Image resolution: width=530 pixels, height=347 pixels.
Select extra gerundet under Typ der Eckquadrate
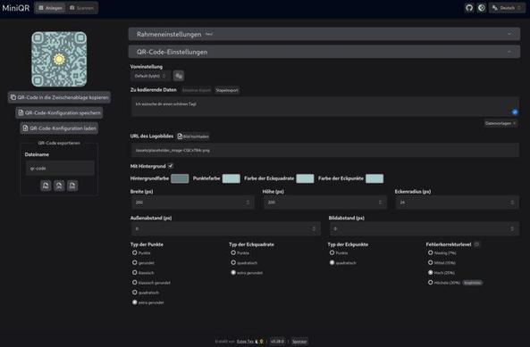(233, 272)
